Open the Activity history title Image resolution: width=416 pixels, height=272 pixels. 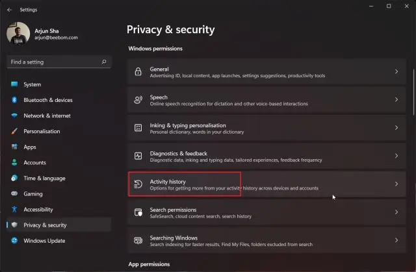[x=168, y=181]
